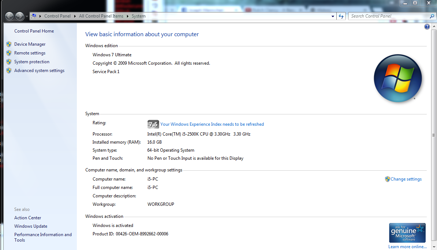Select All Control Panel Items breadcrumb
Image resolution: width=437 pixels, height=250 pixels.
(101, 16)
